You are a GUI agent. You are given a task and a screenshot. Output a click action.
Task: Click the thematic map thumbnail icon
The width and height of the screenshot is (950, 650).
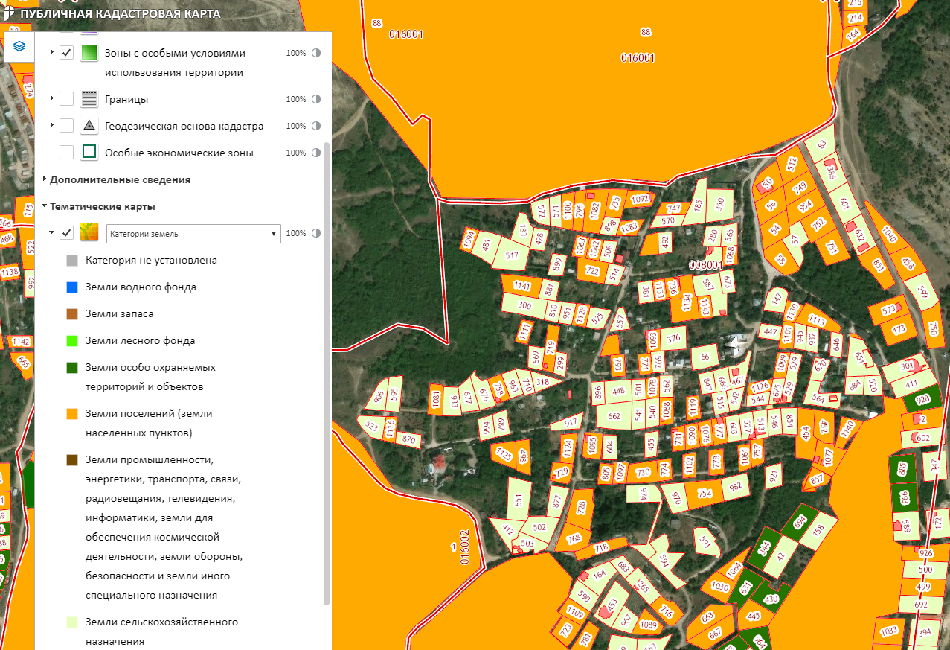click(x=89, y=233)
